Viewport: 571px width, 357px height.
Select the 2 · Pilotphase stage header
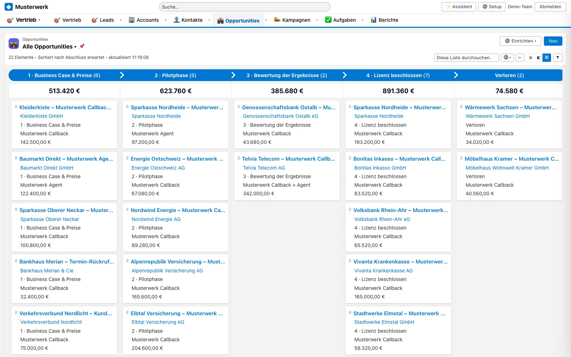point(176,75)
